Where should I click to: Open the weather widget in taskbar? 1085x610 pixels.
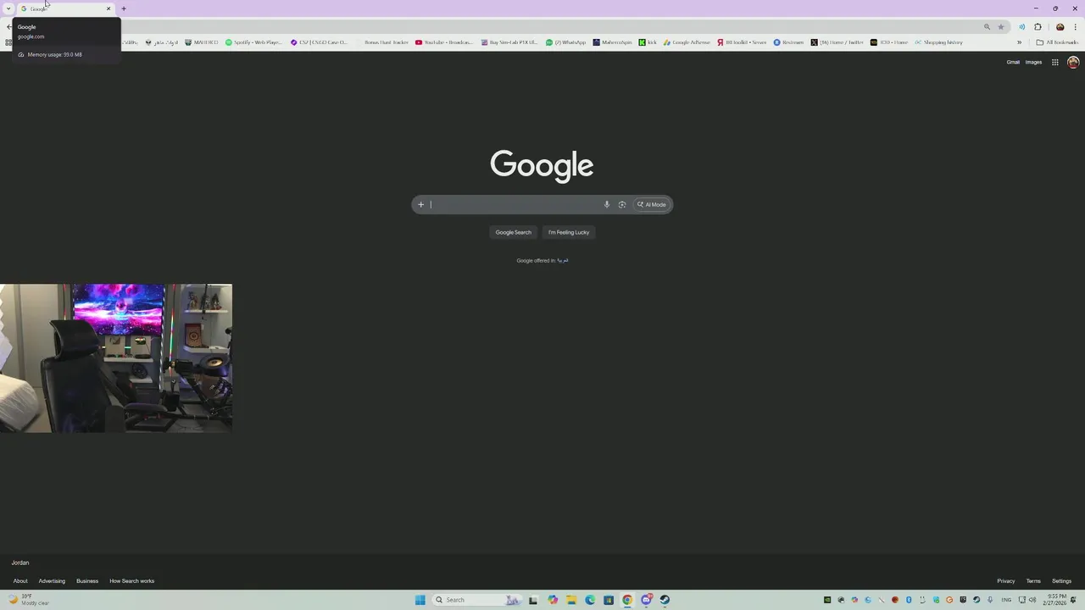[29, 600]
